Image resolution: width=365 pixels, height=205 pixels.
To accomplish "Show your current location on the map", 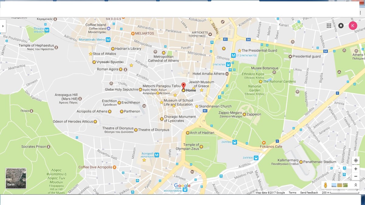I will click(356, 160).
